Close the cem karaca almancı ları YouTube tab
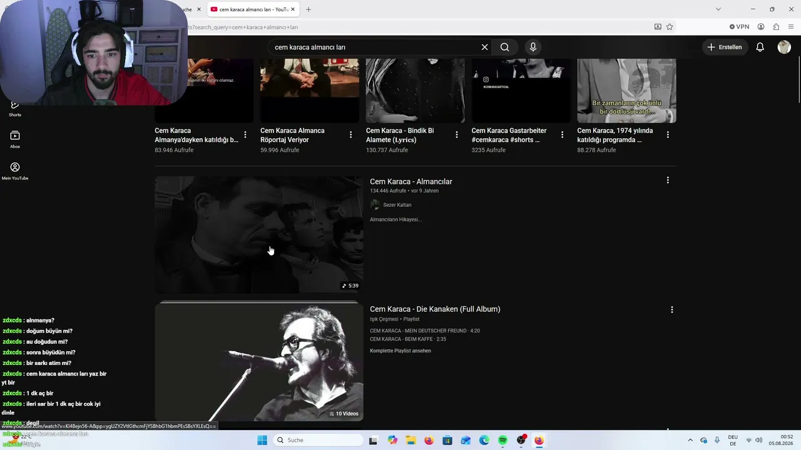Viewport: 801px width, 450px height. [x=293, y=9]
